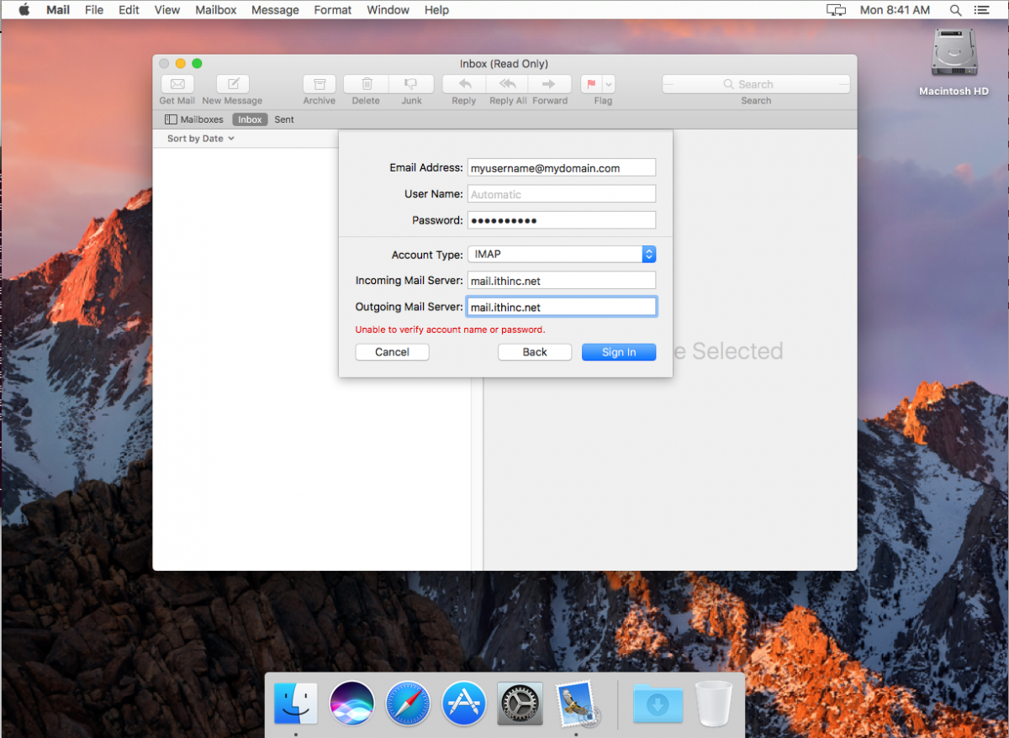This screenshot has width=1009, height=738.
Task: Click the Search field in Mail toolbar
Action: (756, 84)
